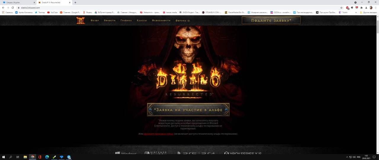Open Task View on taskbar
This screenshot has height=160, width=379.
pyautogui.click(x=18, y=157)
